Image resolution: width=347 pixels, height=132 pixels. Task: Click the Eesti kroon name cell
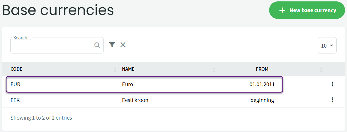click(x=135, y=100)
